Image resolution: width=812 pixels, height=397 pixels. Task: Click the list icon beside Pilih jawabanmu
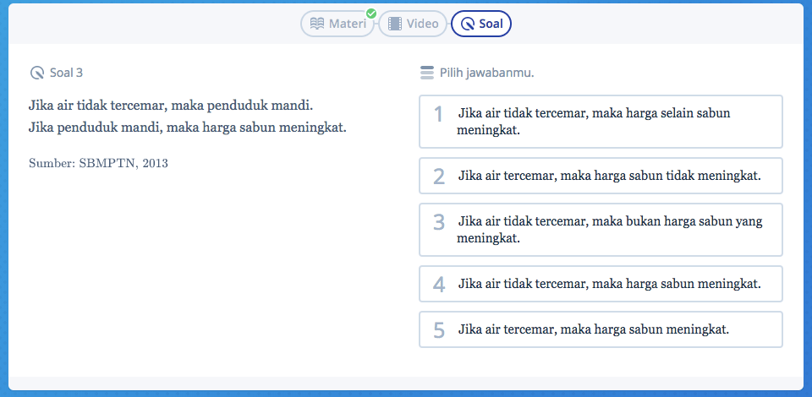[x=426, y=73]
